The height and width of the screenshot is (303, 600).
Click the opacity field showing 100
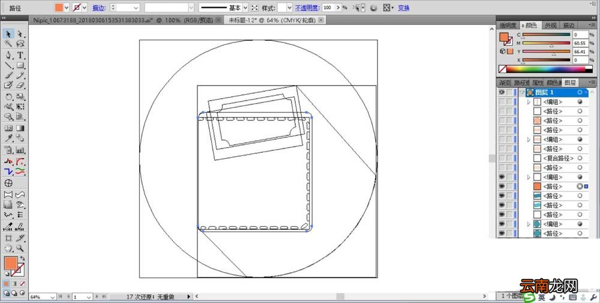tap(328, 8)
